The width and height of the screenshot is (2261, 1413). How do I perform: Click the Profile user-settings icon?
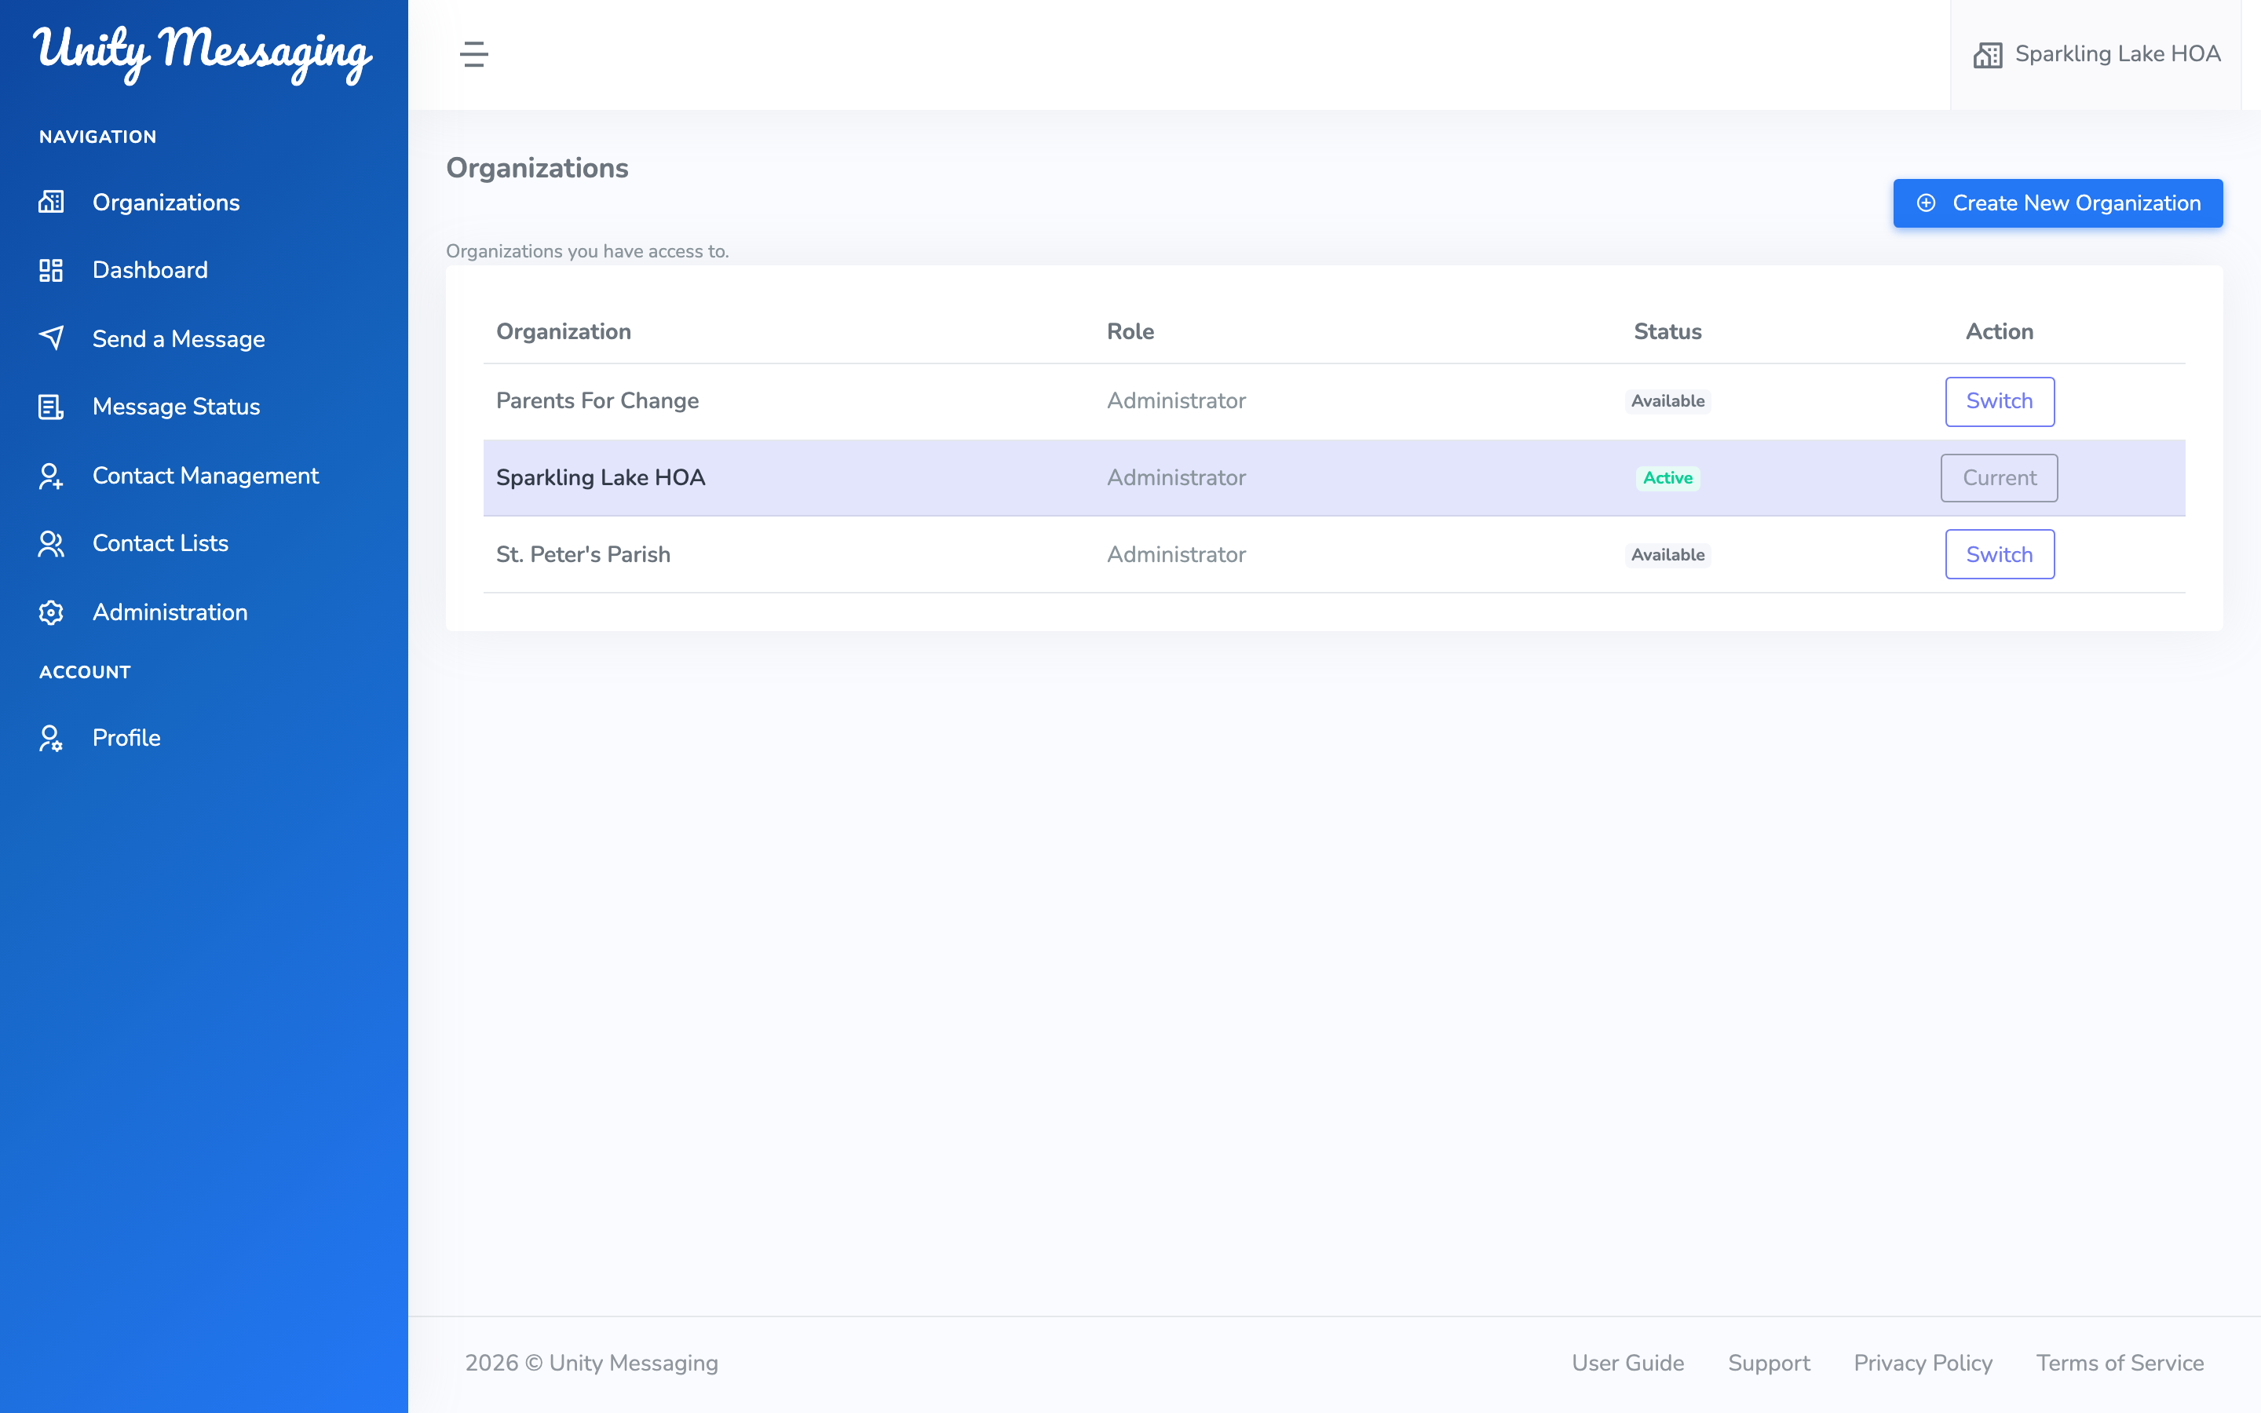click(x=51, y=737)
